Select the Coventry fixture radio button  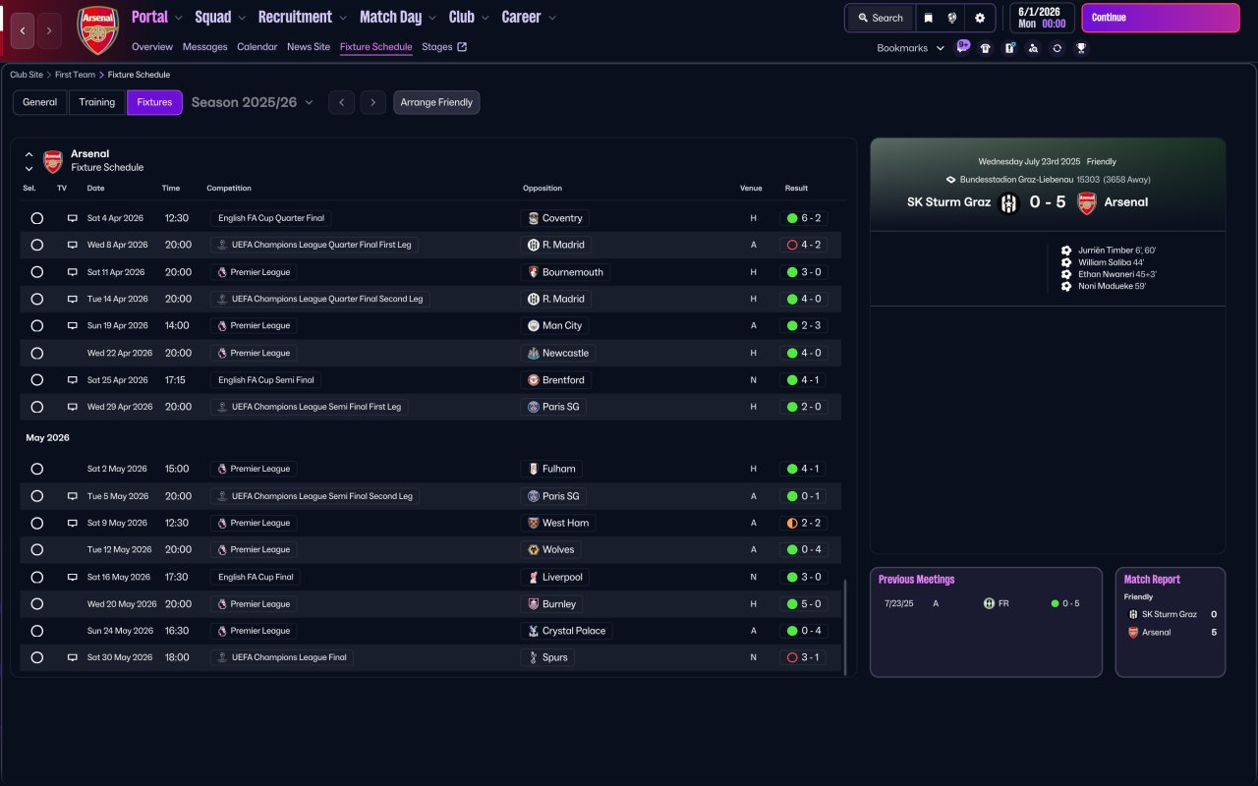[x=36, y=218]
